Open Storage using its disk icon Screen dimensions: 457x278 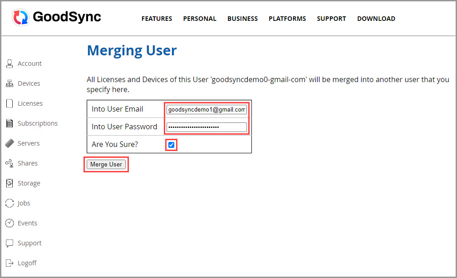click(x=10, y=183)
